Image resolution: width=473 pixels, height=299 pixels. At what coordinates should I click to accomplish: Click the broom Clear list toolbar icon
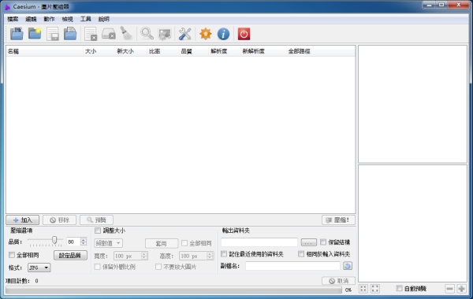coord(126,34)
